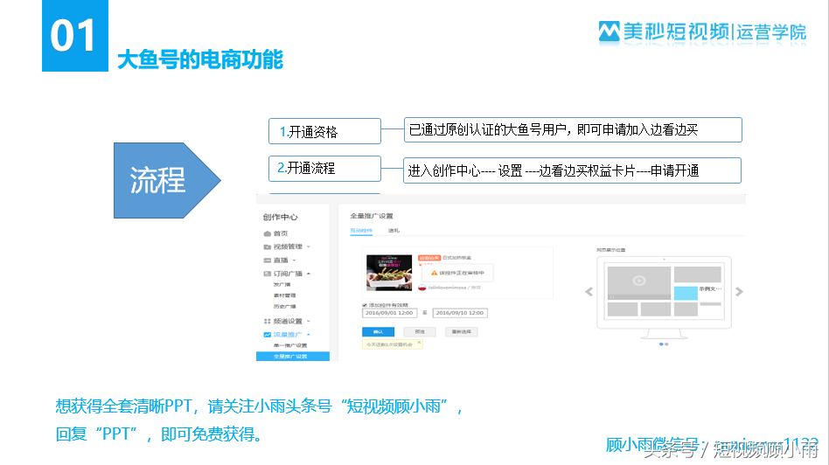Click the food product thumbnail image

click(389, 273)
